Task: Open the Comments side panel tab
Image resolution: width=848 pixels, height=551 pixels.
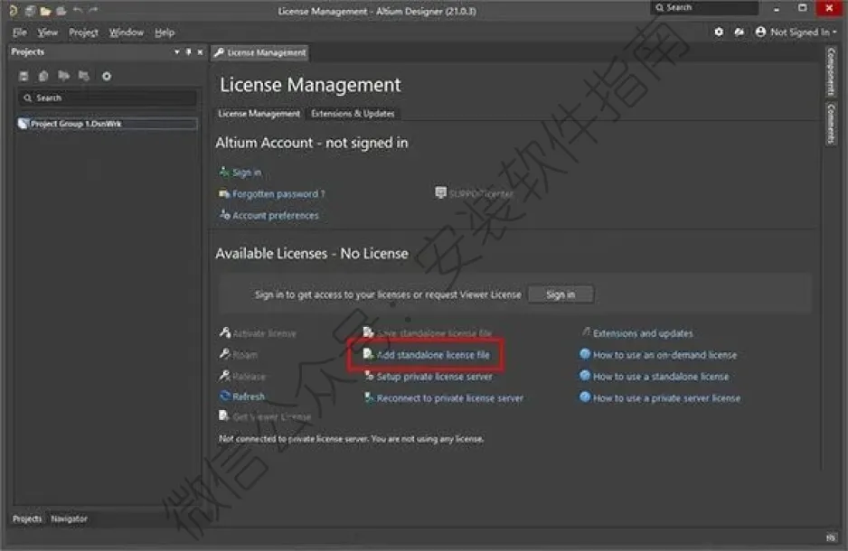Action: click(x=831, y=124)
